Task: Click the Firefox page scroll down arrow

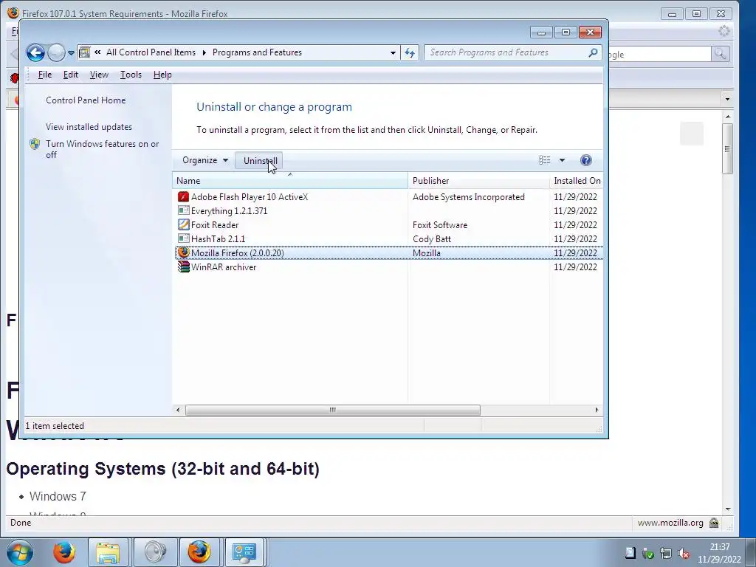Action: pos(728,509)
